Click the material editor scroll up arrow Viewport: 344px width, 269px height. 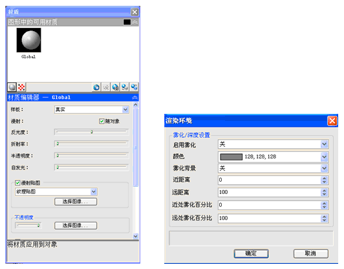(136, 105)
